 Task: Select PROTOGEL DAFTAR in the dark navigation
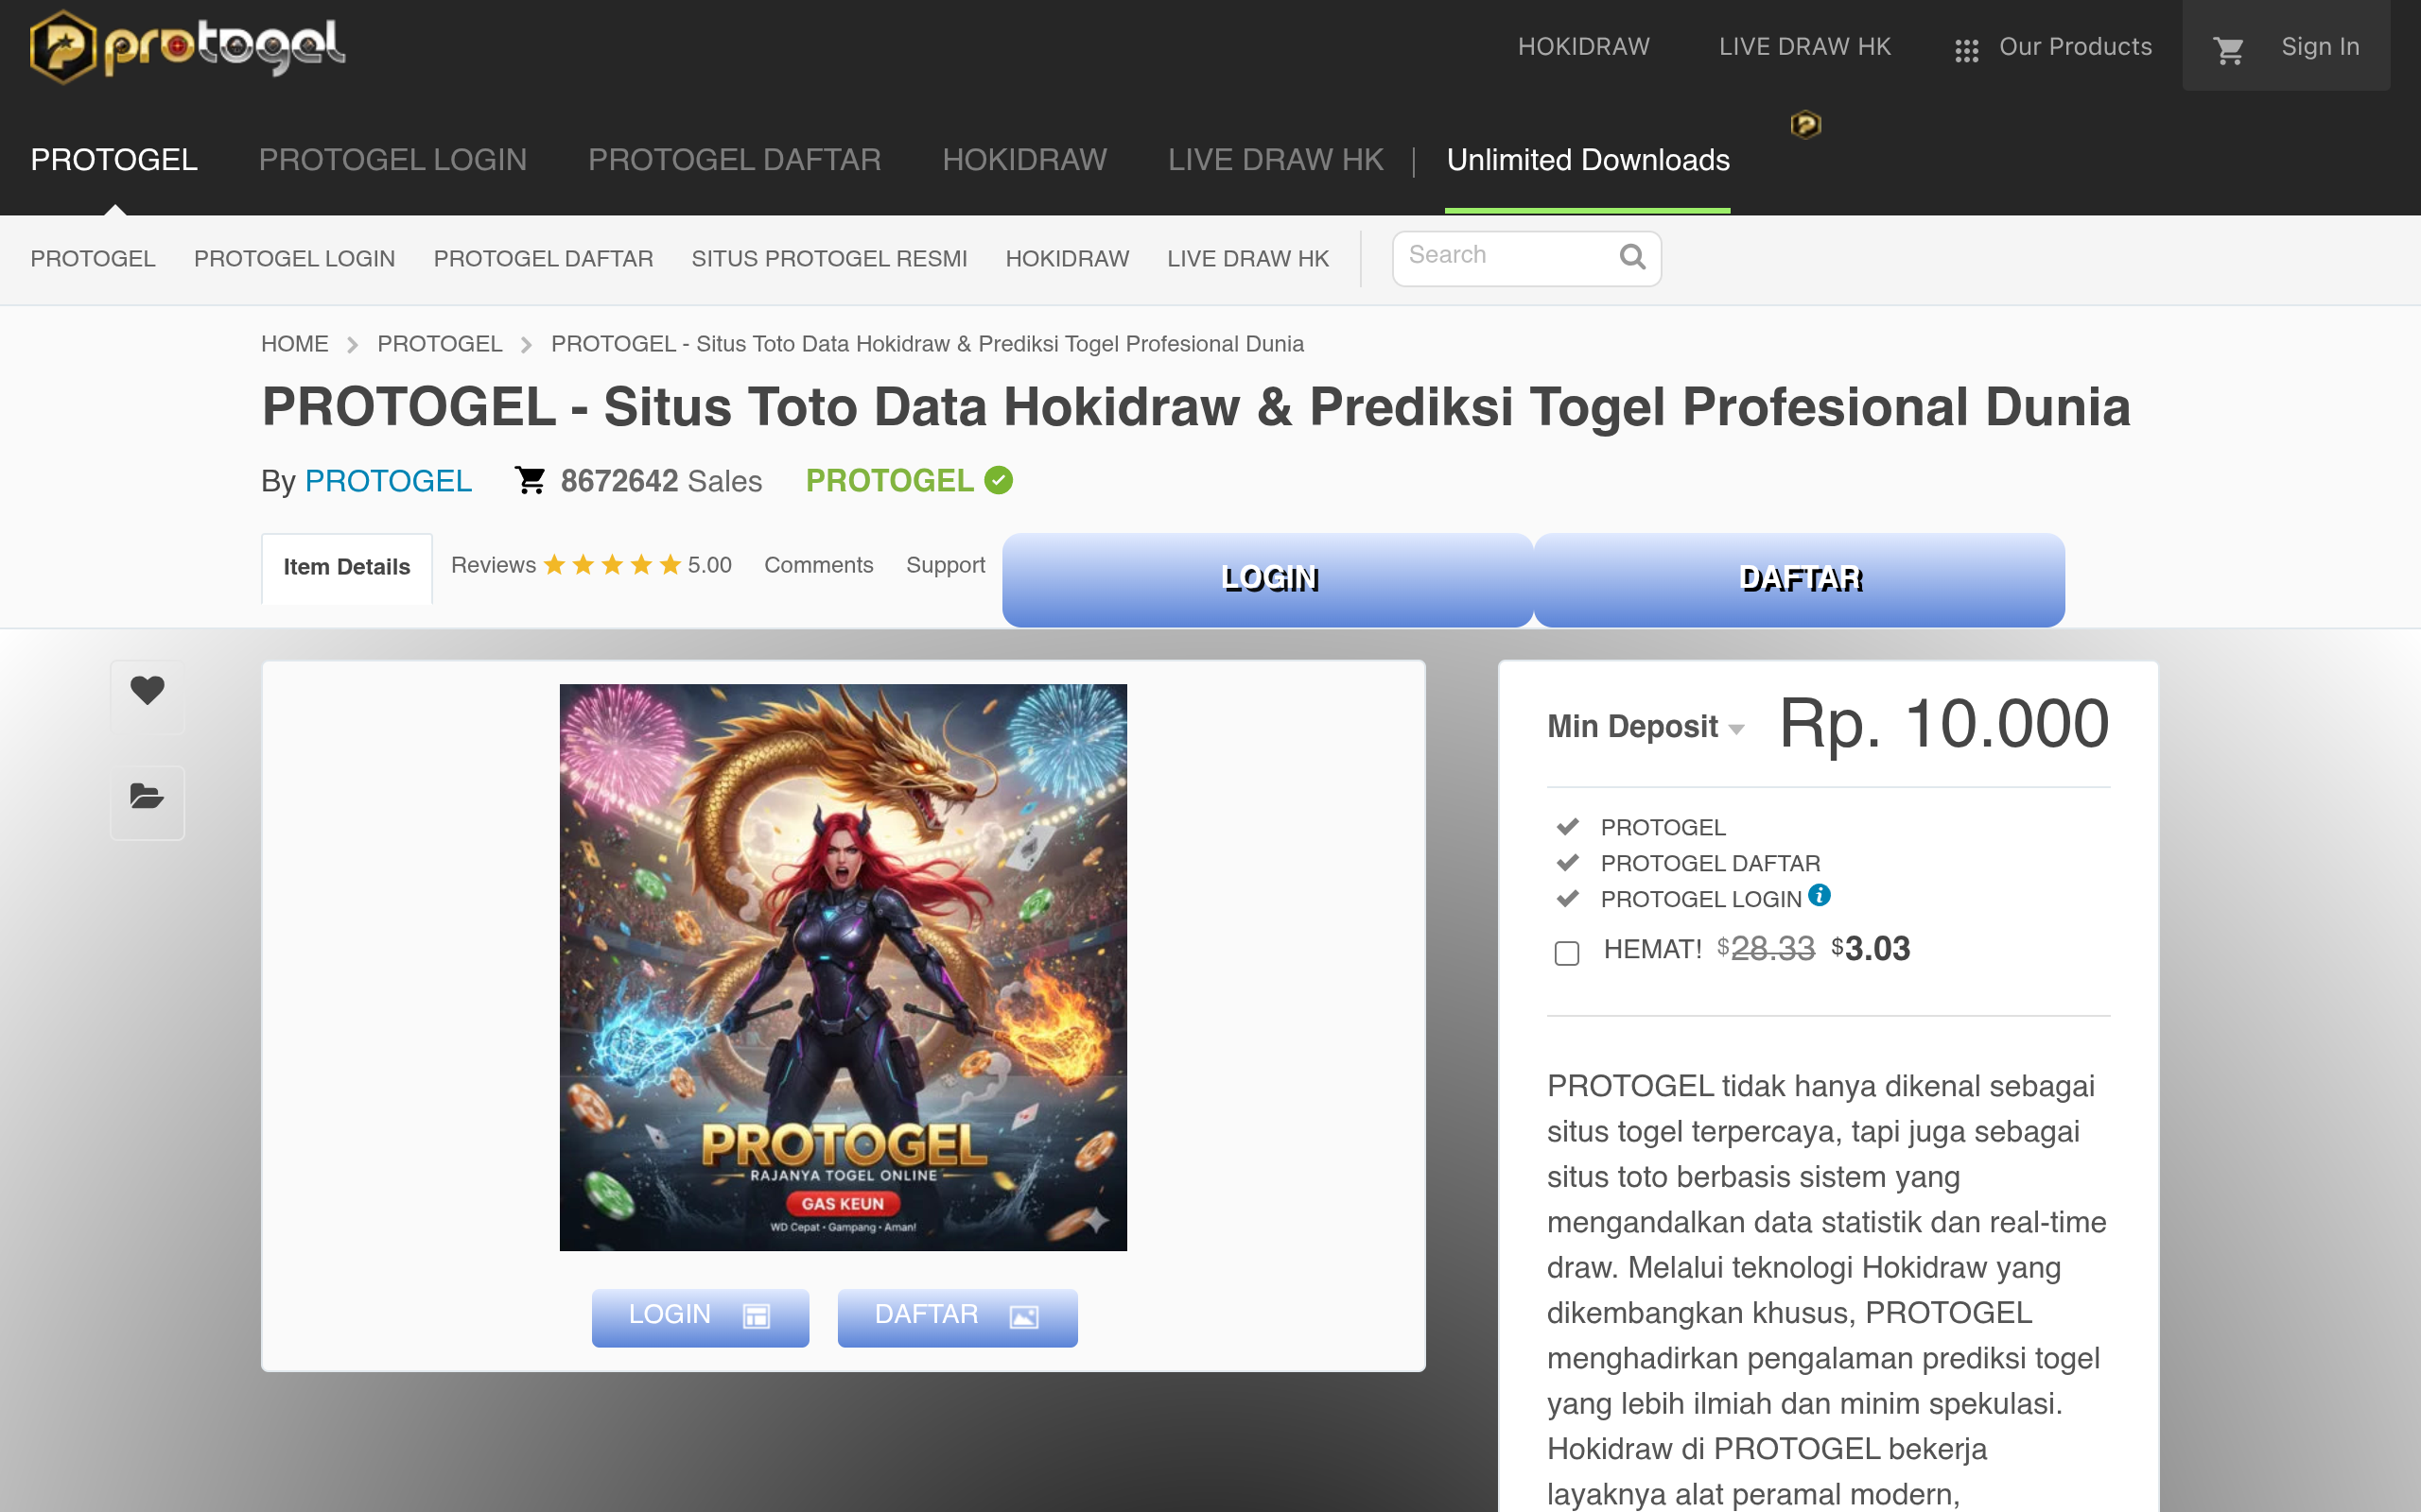pos(734,160)
